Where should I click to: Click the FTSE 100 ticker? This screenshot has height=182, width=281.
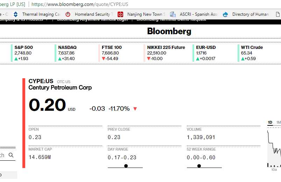[112, 48]
